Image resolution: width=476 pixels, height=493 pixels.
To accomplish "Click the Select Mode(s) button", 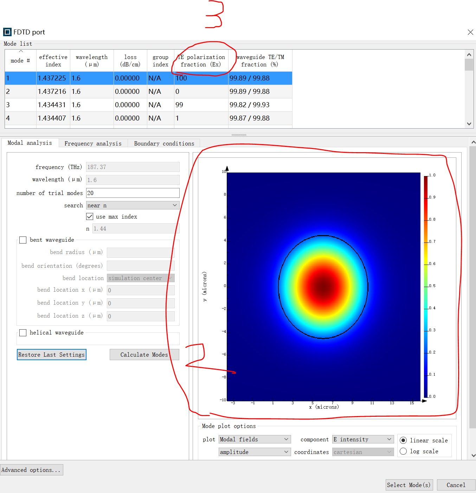I will click(x=409, y=485).
